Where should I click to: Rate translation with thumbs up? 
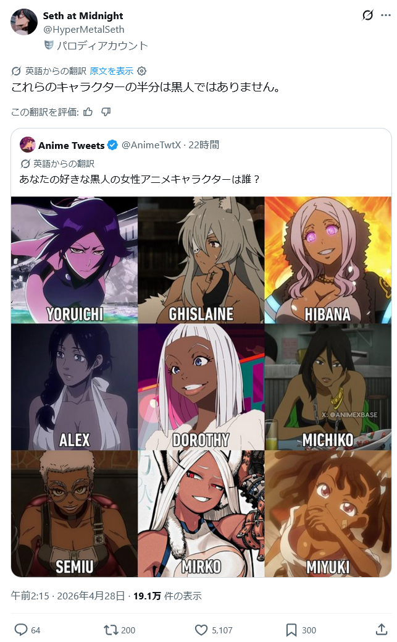click(x=88, y=112)
